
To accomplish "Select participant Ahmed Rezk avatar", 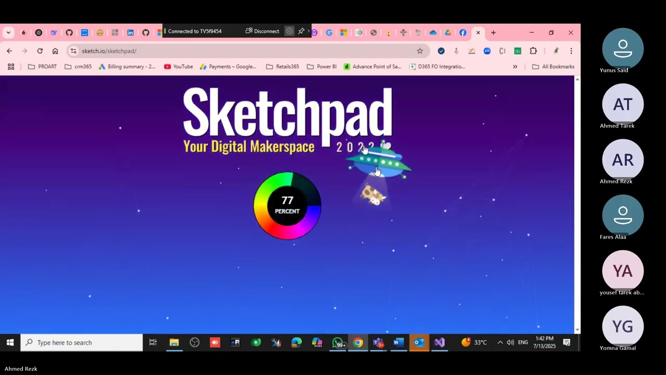I will click(x=623, y=160).
